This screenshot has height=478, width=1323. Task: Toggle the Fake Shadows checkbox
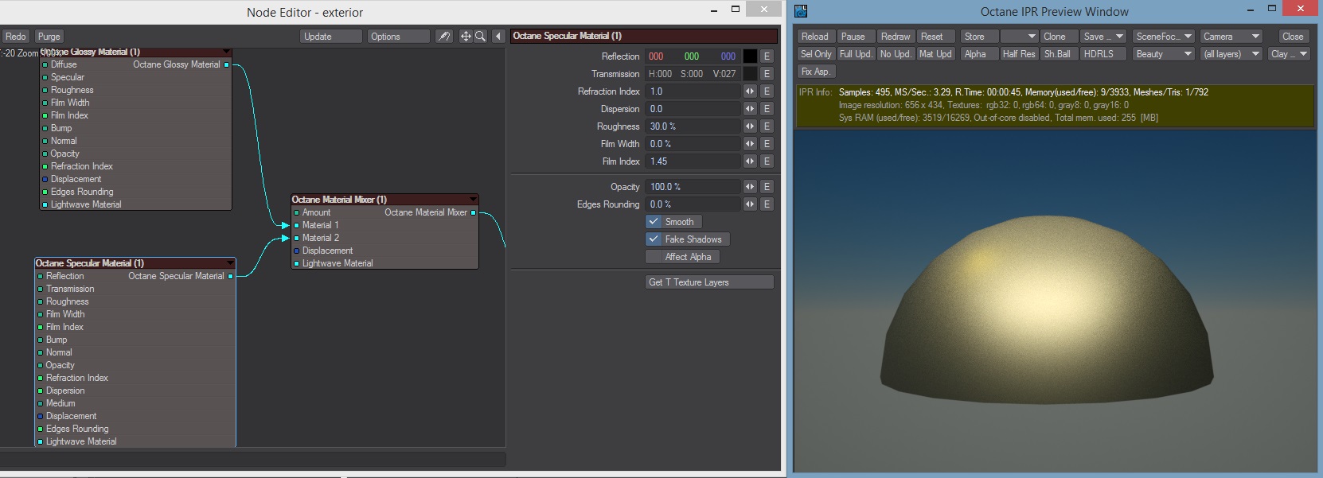click(x=654, y=239)
